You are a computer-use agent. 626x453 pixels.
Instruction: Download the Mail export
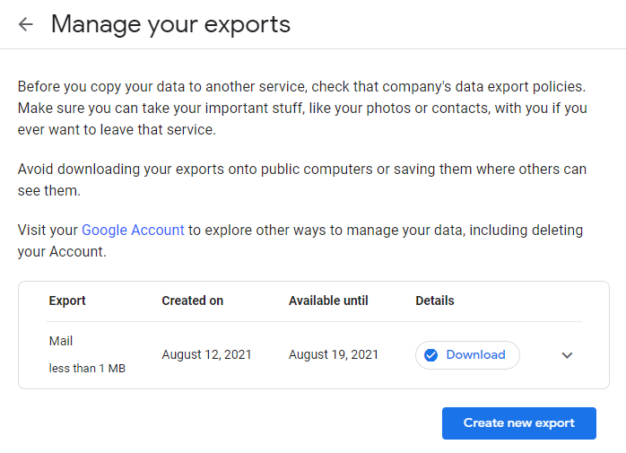[x=475, y=355]
